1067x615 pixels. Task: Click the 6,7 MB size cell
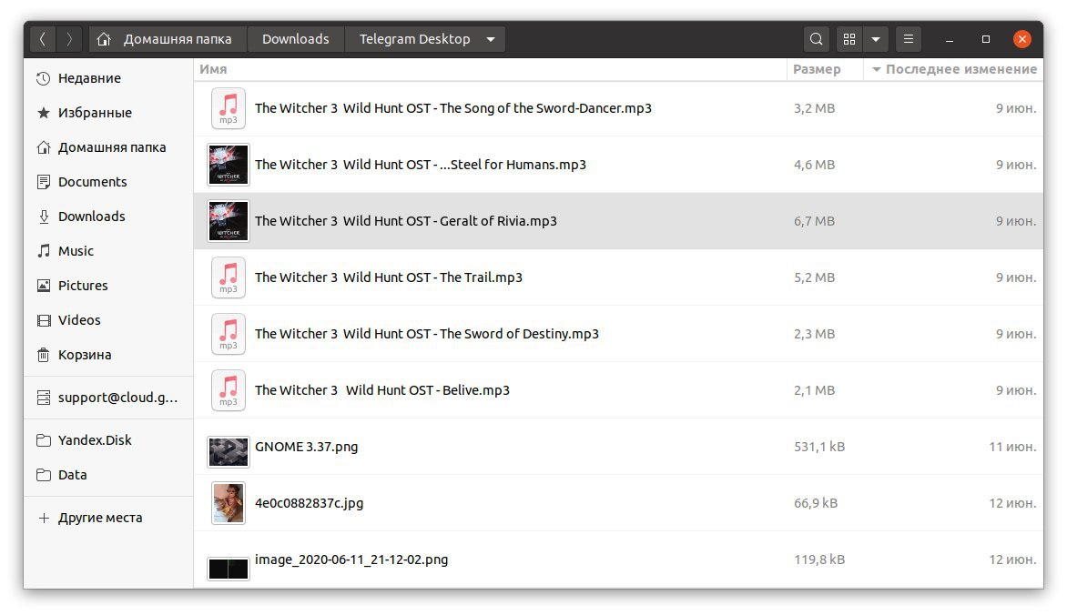click(814, 221)
